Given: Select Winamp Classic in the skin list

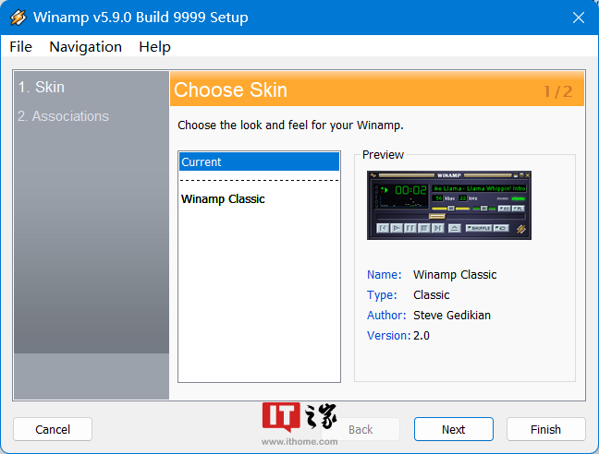Looking at the screenshot, I should pyautogui.click(x=223, y=199).
